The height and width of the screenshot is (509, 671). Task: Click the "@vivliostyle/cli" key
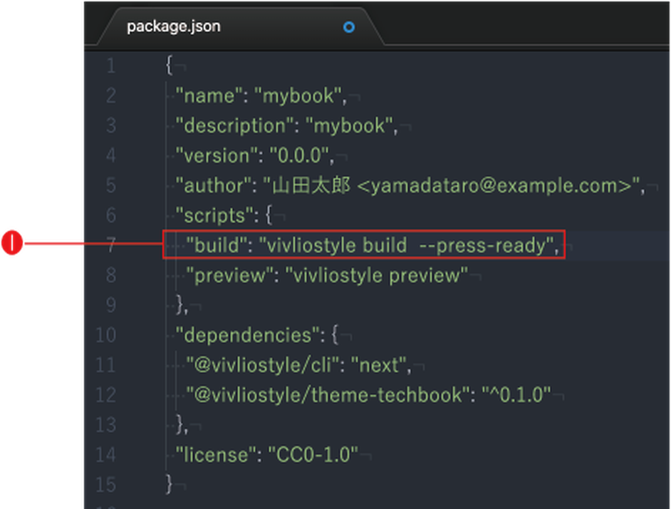tap(263, 365)
